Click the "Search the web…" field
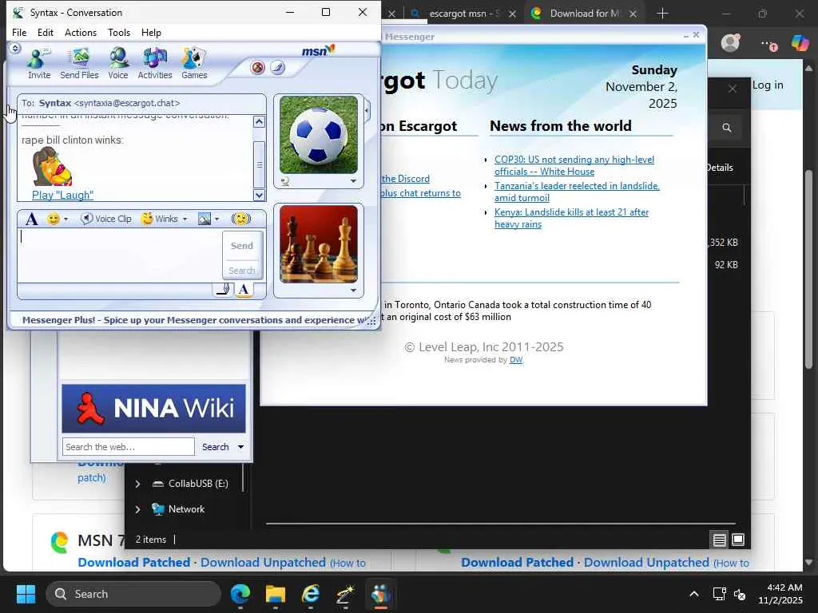 pyautogui.click(x=129, y=447)
